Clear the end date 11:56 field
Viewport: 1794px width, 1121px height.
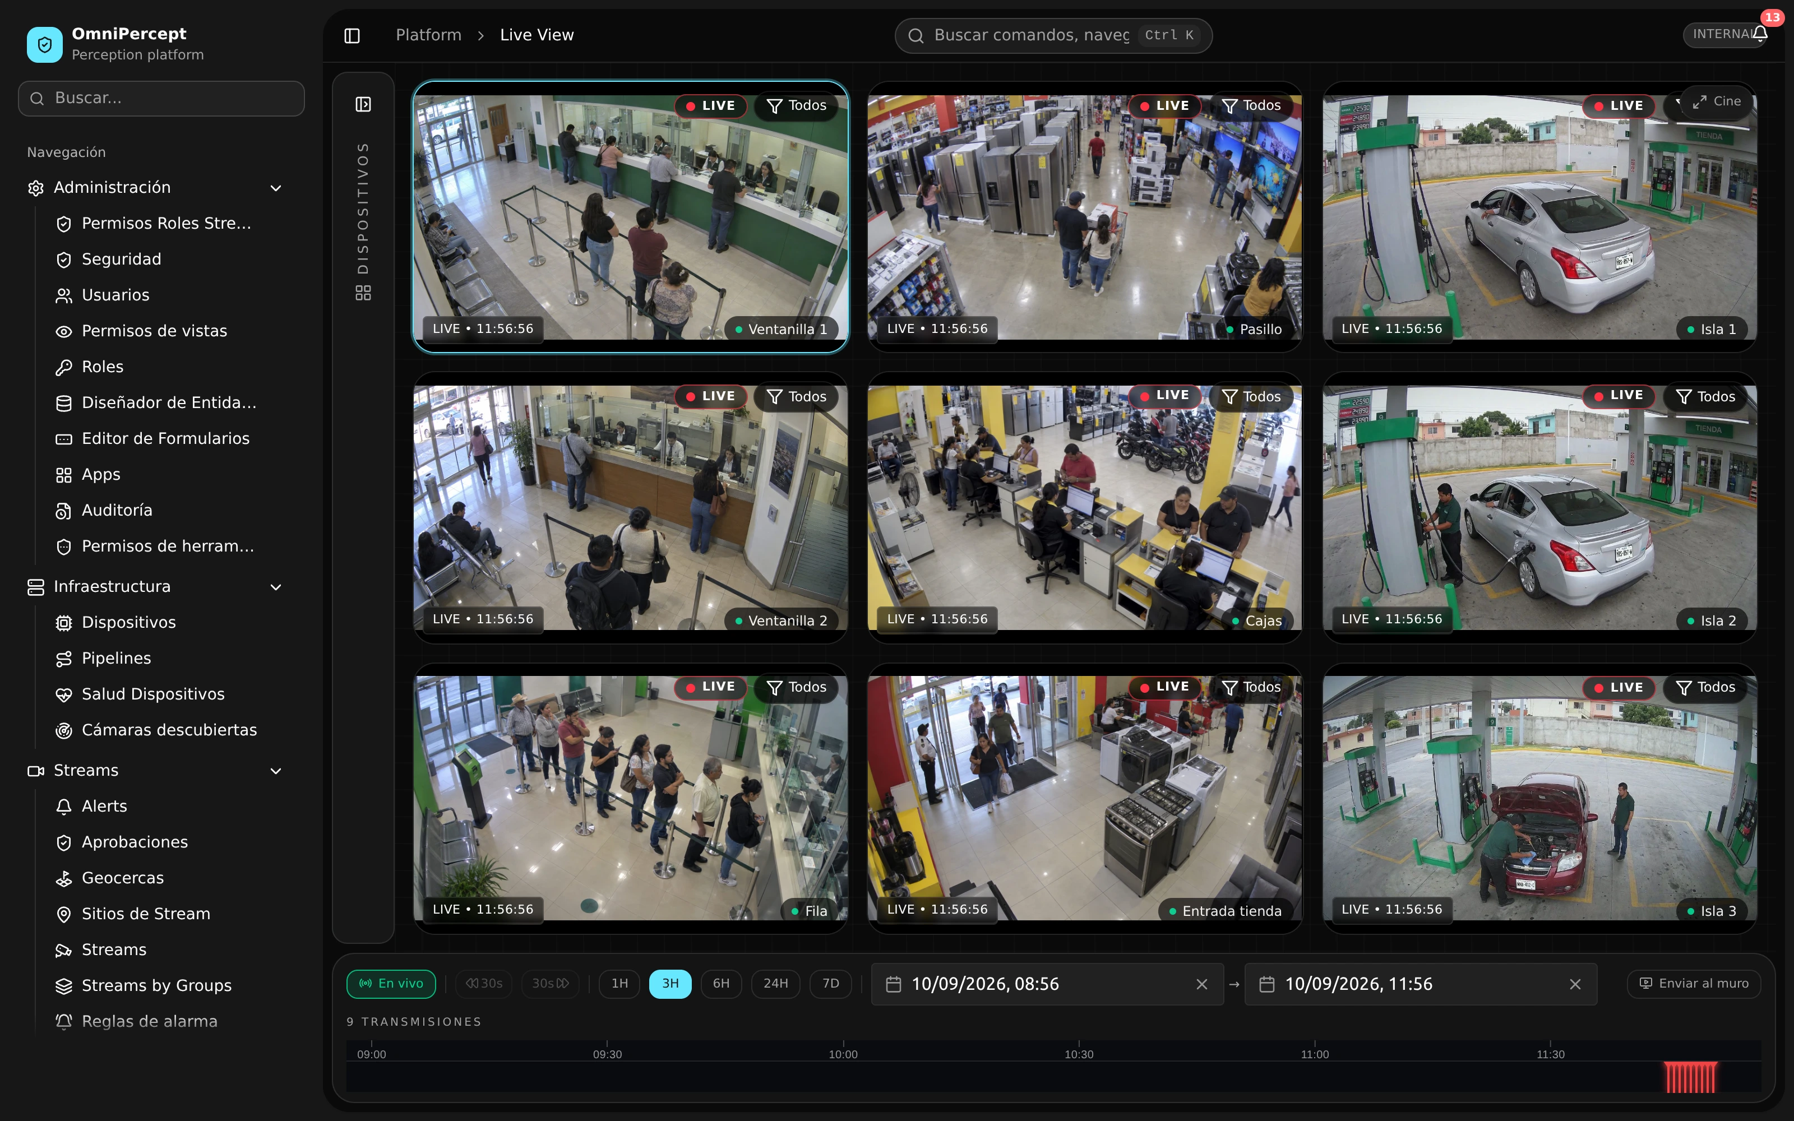[1575, 984]
